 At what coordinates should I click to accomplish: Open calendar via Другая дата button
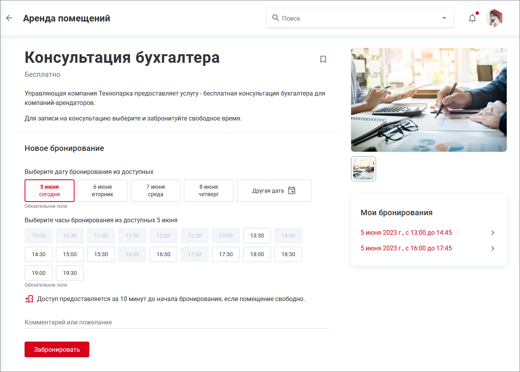click(x=274, y=191)
